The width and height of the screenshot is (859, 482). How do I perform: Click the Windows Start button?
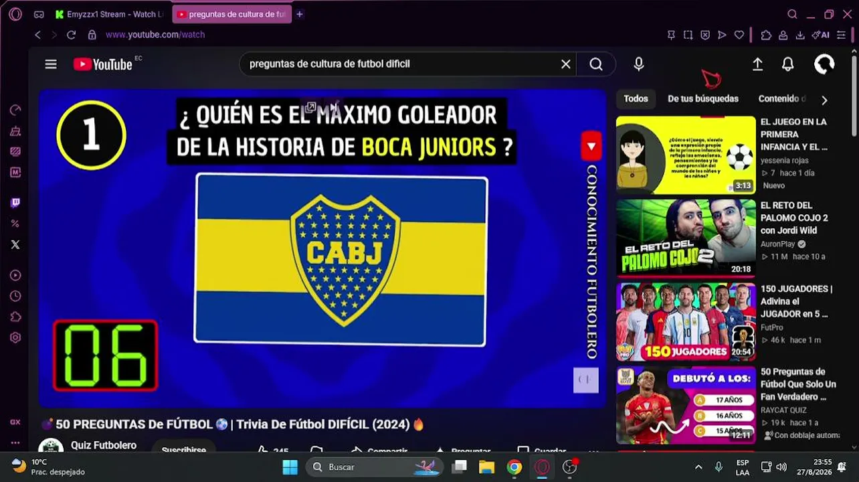coord(290,467)
